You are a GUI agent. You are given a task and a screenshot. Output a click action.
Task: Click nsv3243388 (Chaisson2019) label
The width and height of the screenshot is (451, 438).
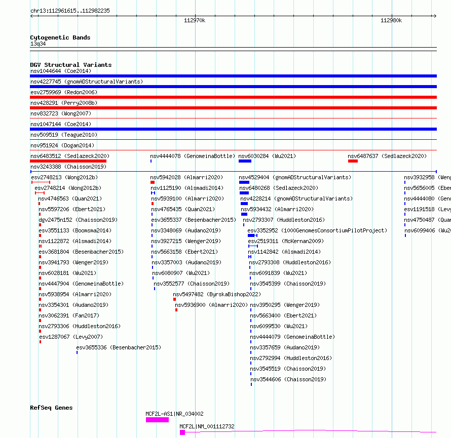[68, 167]
